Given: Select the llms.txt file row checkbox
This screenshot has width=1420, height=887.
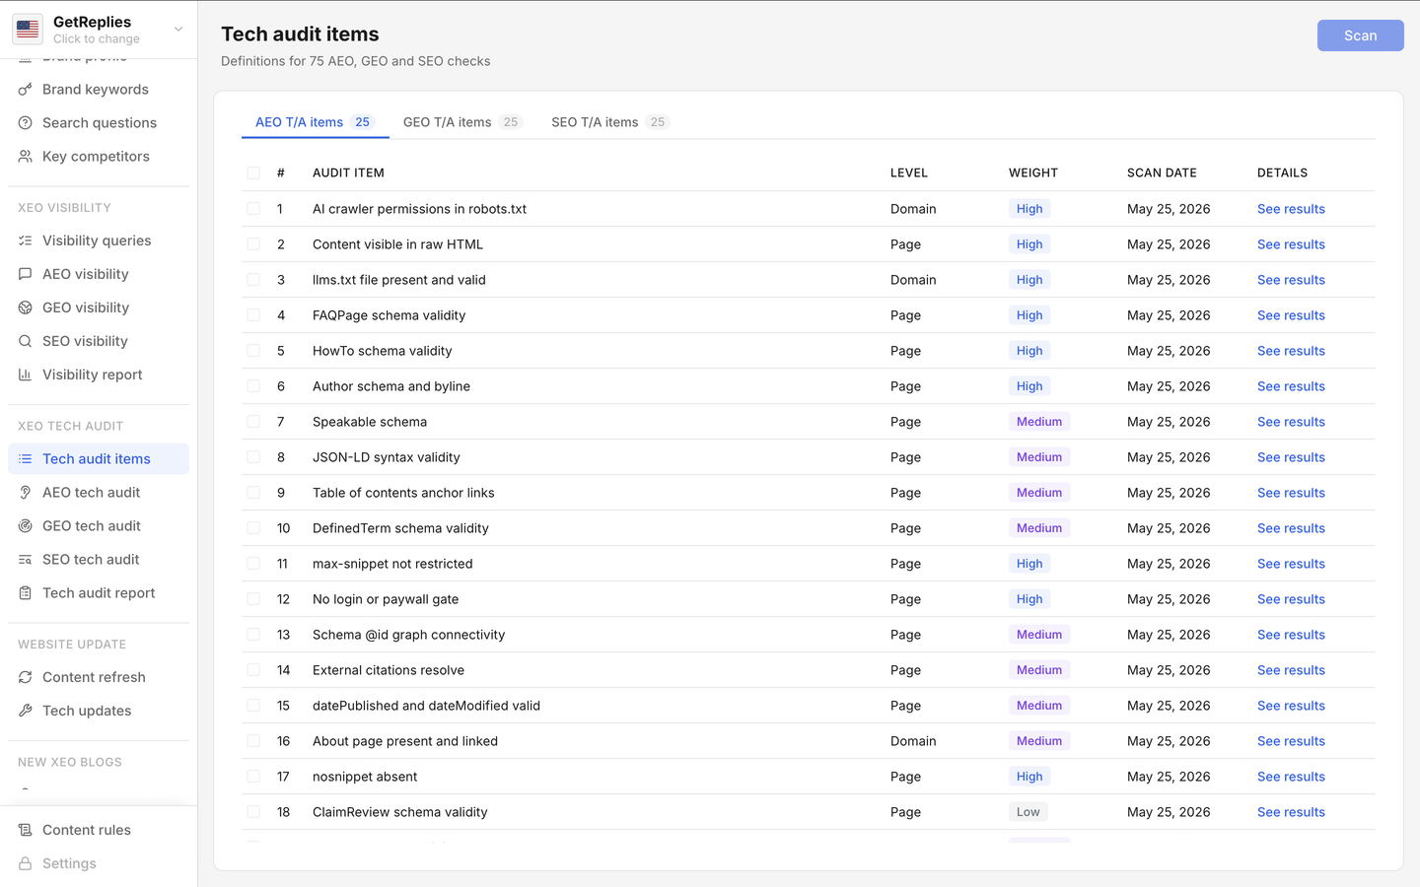Looking at the screenshot, I should click(x=253, y=280).
